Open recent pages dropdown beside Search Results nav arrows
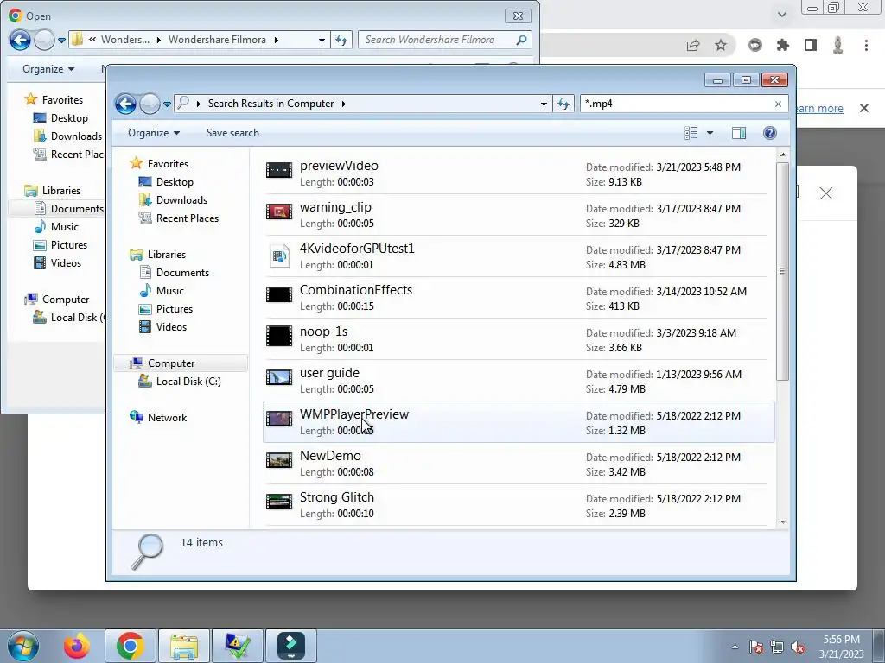This screenshot has height=663, width=885. click(x=167, y=104)
